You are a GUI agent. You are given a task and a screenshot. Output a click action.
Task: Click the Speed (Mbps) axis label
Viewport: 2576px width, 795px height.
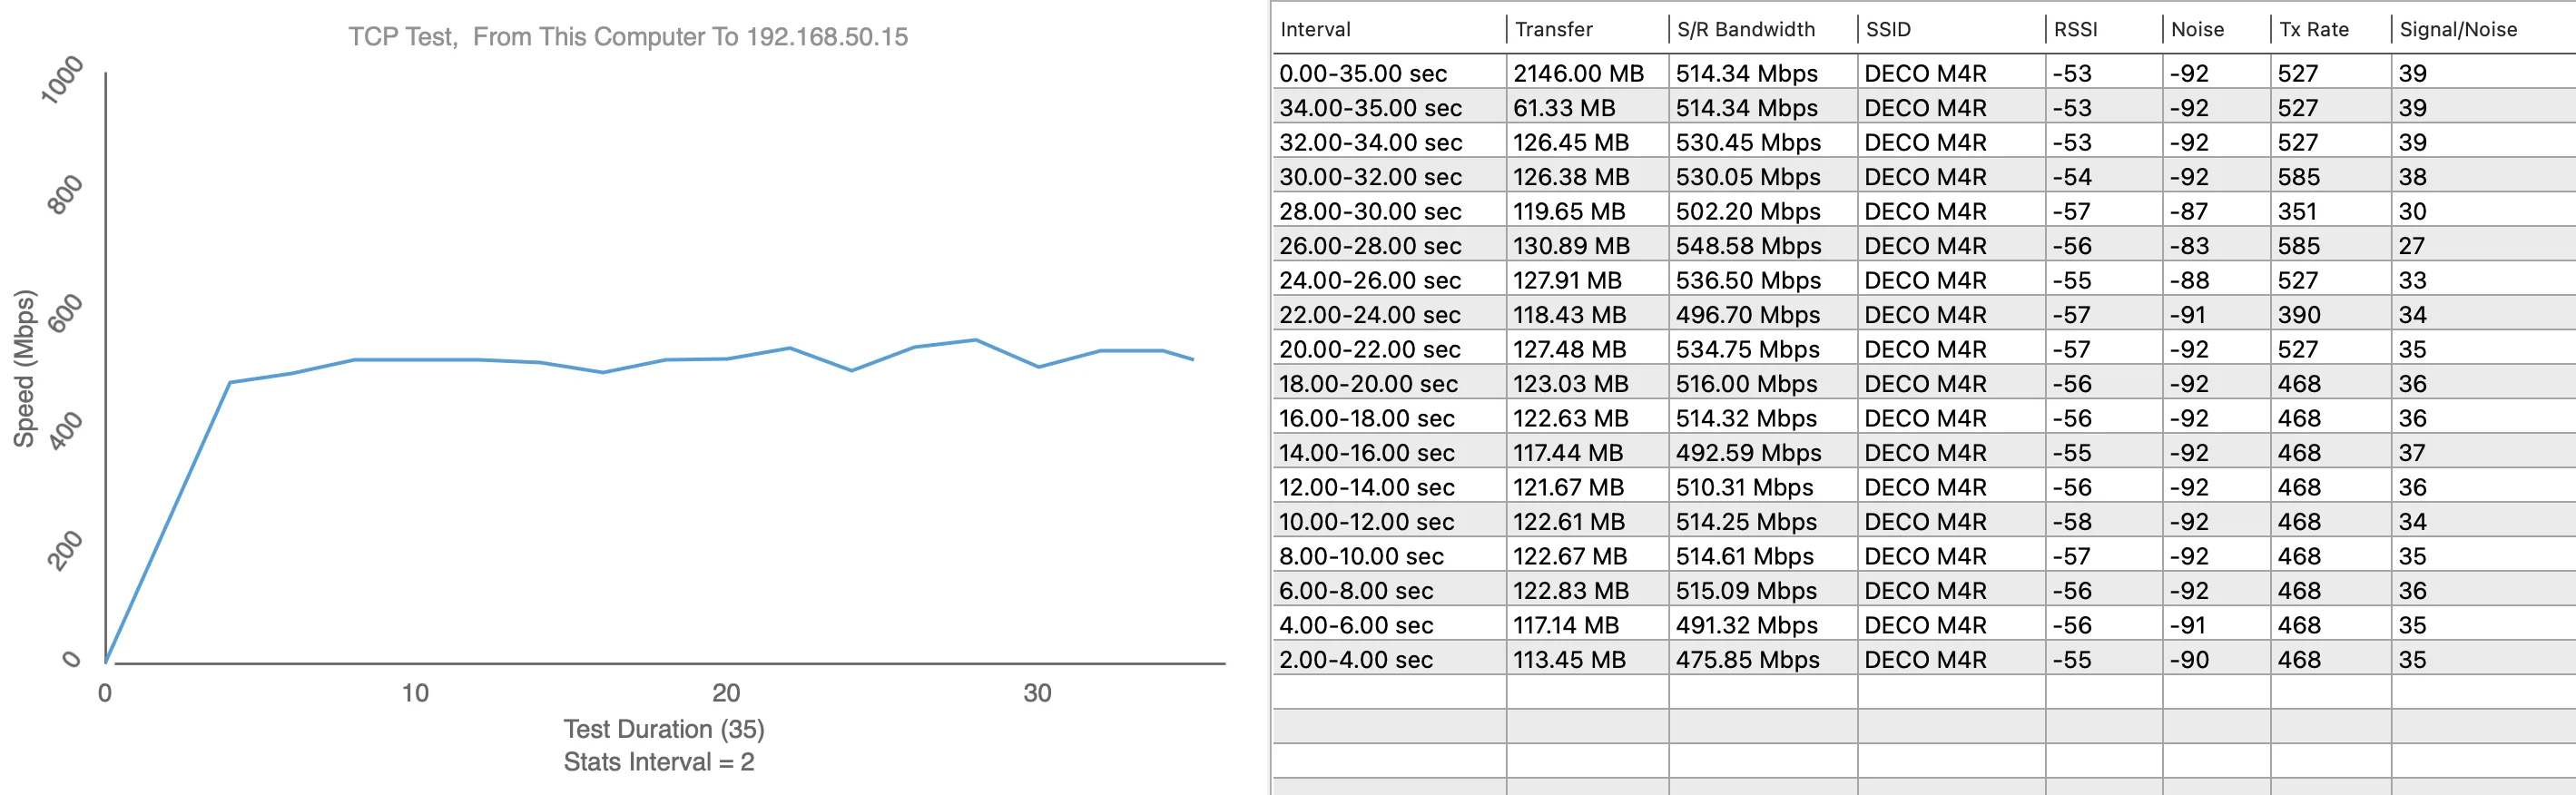pos(24,368)
